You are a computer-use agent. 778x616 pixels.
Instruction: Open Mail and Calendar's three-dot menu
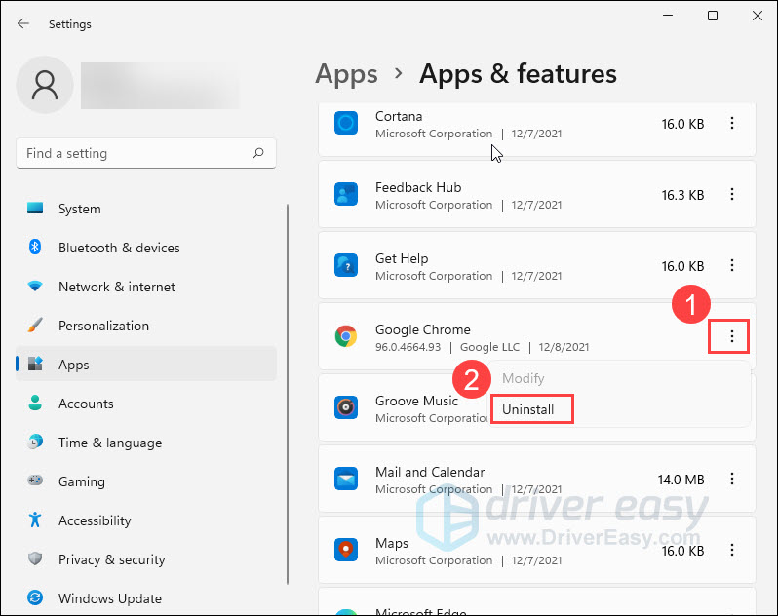point(732,479)
